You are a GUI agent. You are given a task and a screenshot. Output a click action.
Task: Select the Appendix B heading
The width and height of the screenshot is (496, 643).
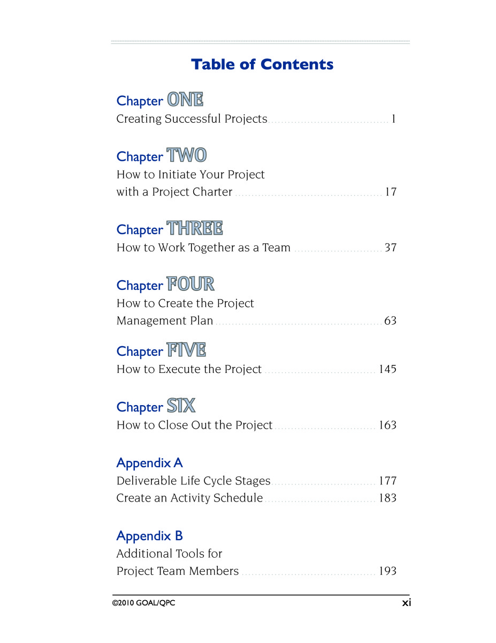click(x=150, y=536)
